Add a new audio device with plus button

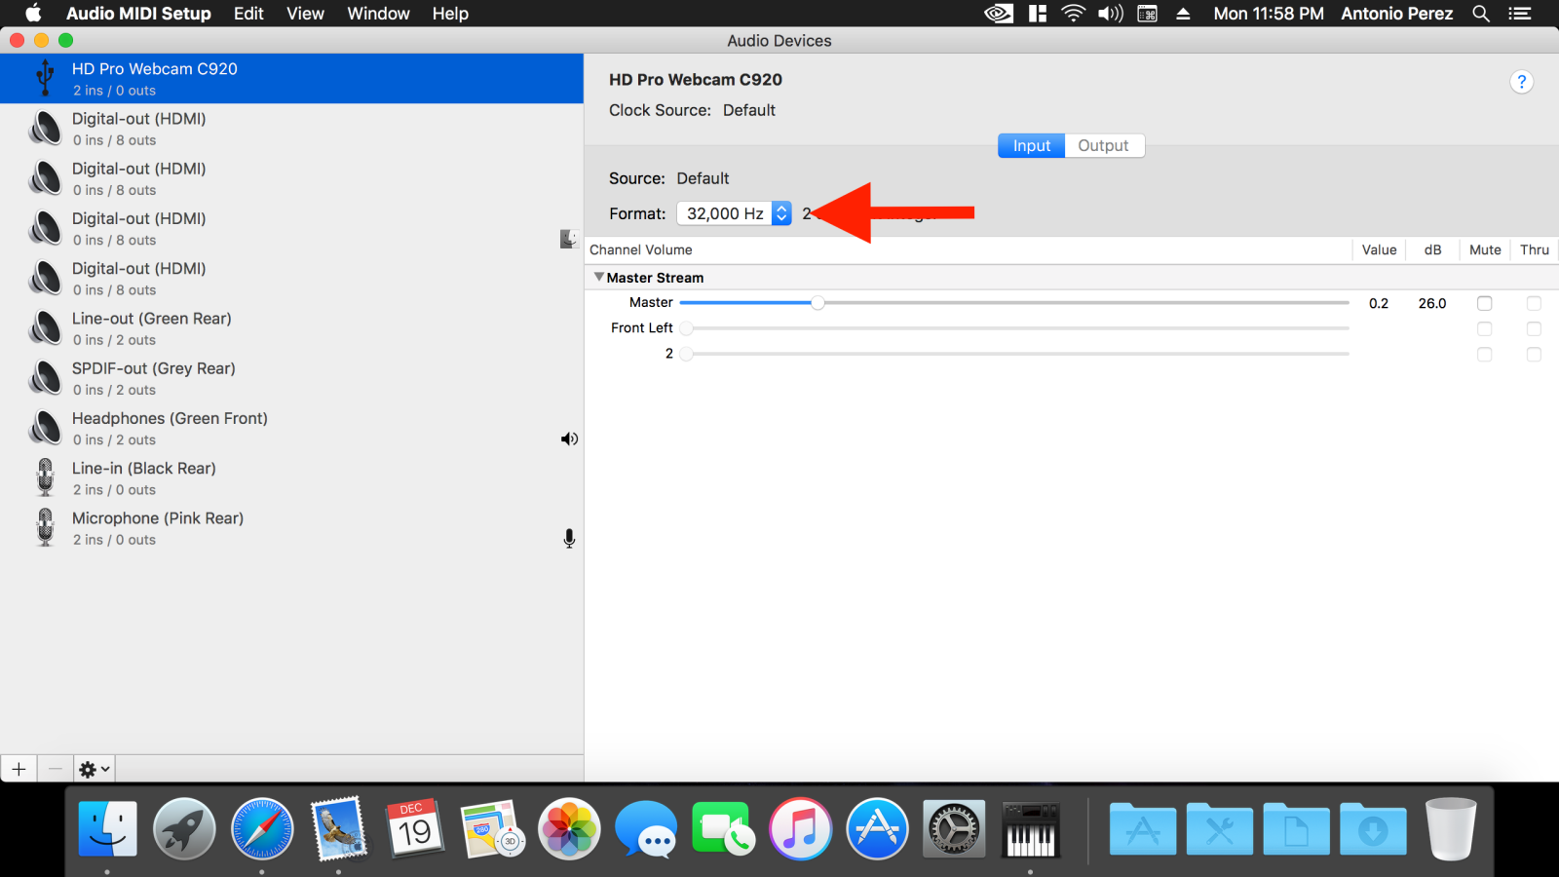(19, 769)
